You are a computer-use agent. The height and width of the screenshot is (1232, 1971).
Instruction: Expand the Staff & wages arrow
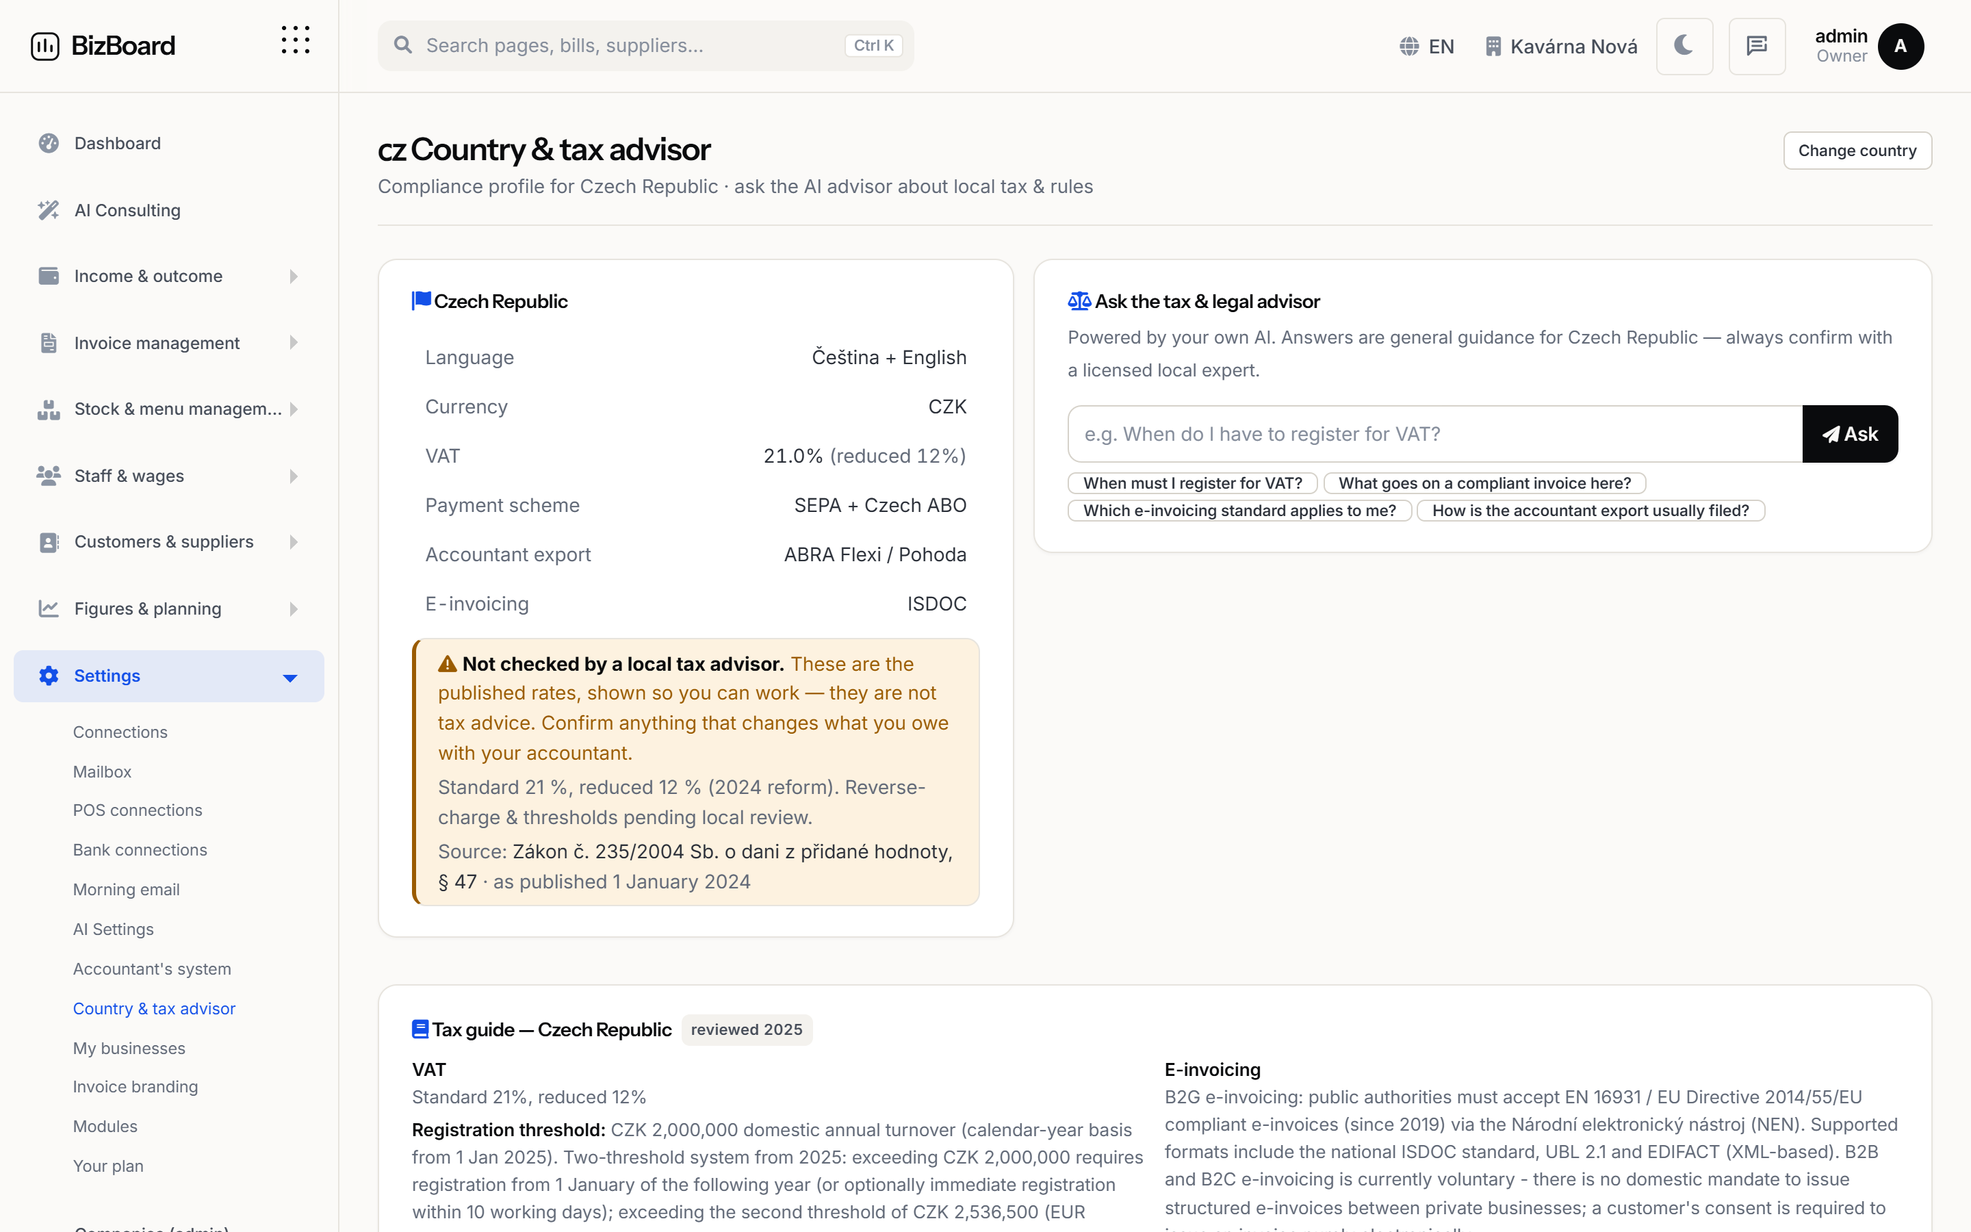(294, 476)
